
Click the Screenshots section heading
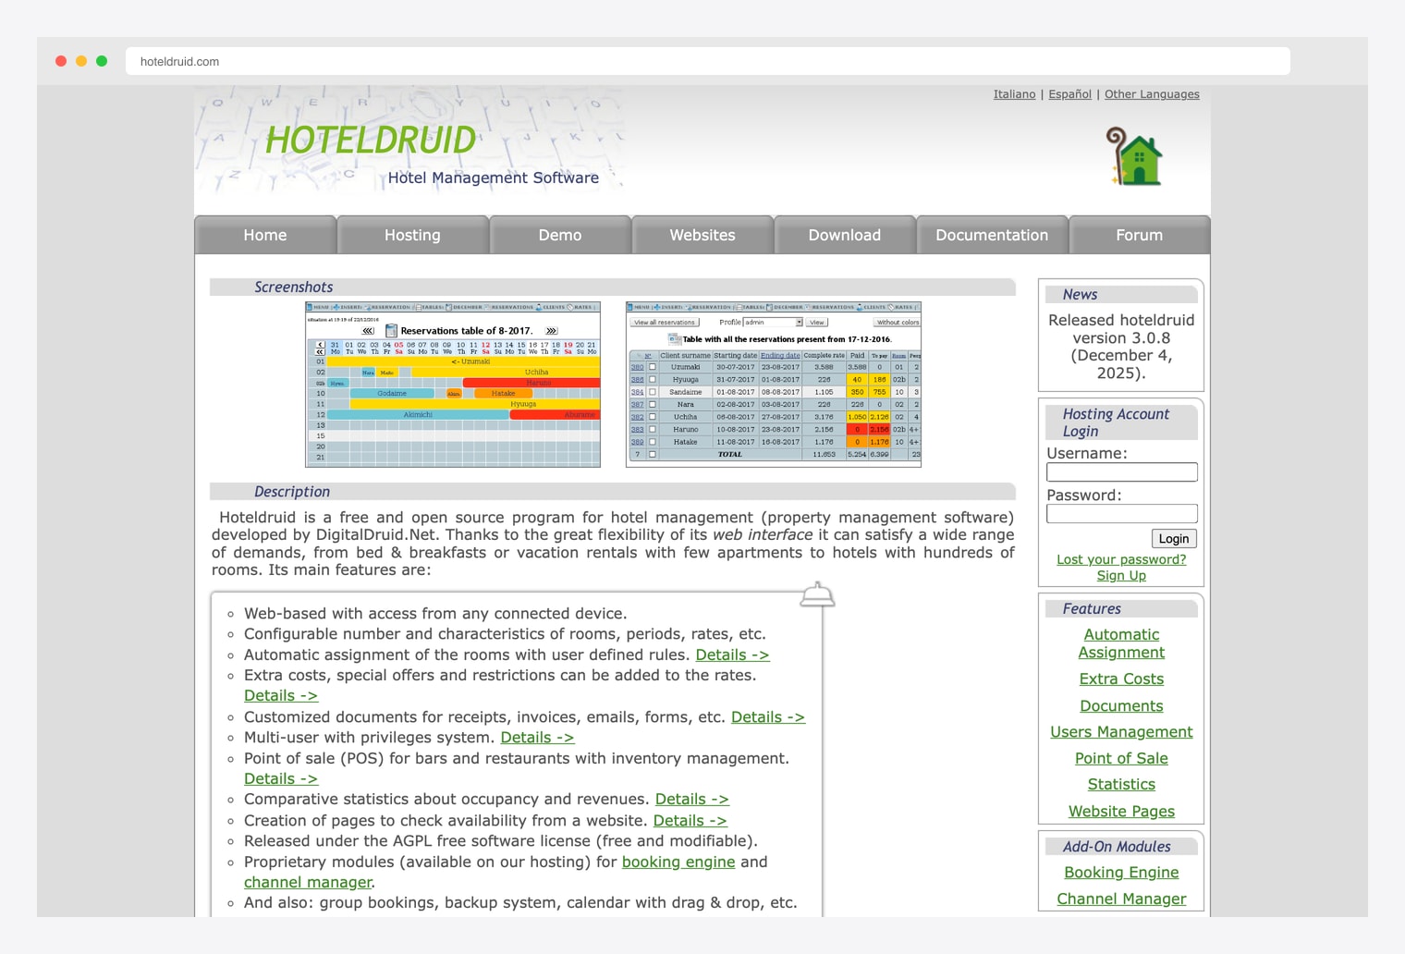click(x=294, y=287)
